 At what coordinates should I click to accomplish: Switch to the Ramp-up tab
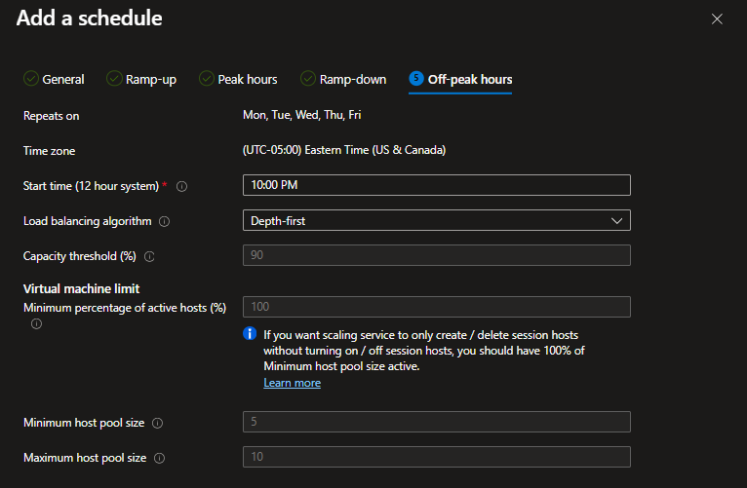tap(141, 79)
